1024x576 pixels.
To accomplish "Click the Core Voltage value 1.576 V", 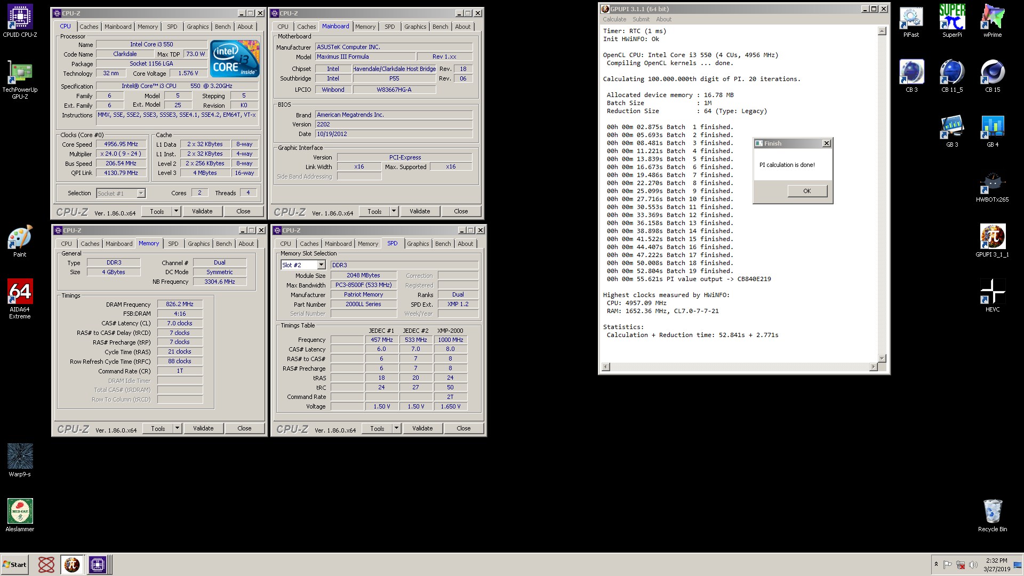I will (188, 74).
